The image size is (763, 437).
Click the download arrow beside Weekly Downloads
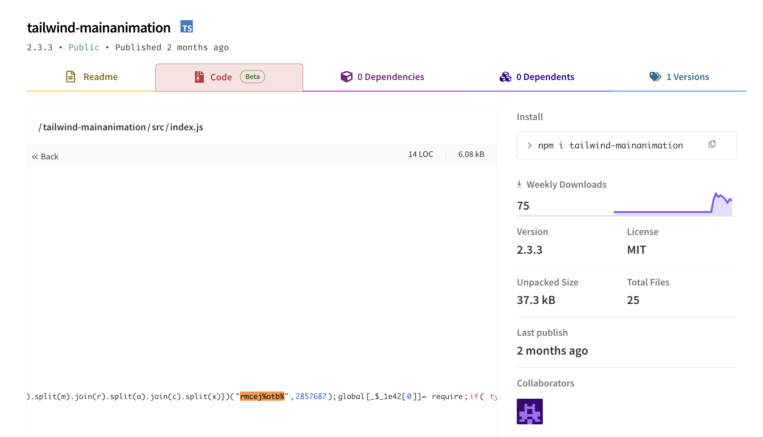(x=519, y=184)
